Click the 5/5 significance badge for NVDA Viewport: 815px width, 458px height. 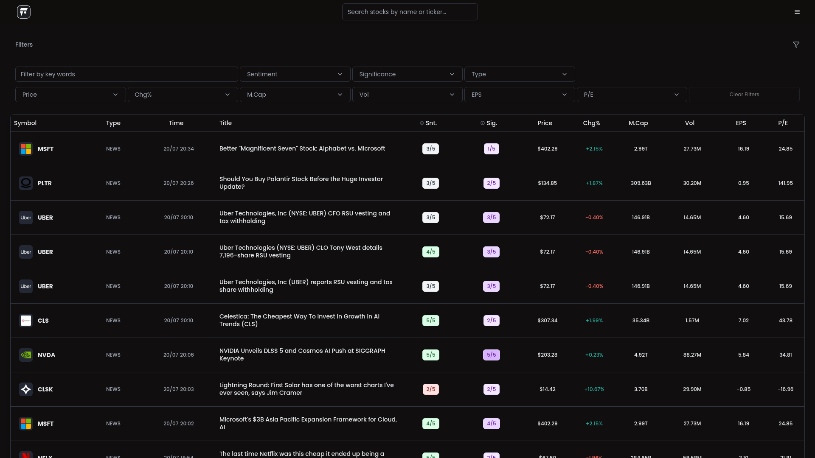click(491, 355)
